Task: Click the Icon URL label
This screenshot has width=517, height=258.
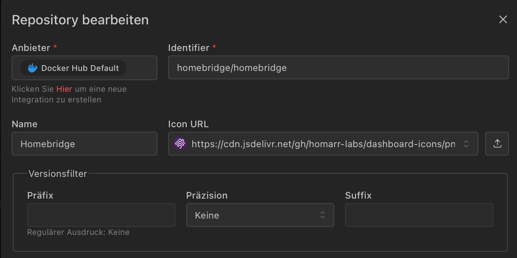Action: [188, 124]
